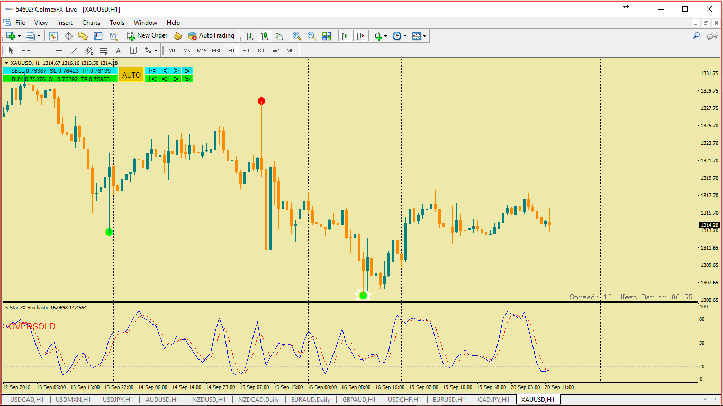
Task: Switch chart to line chart
Action: [x=279, y=36]
